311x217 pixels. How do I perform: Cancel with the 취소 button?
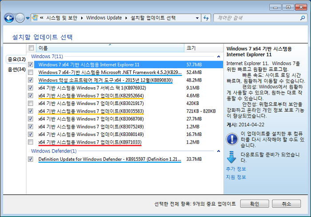pyautogui.click(x=286, y=204)
